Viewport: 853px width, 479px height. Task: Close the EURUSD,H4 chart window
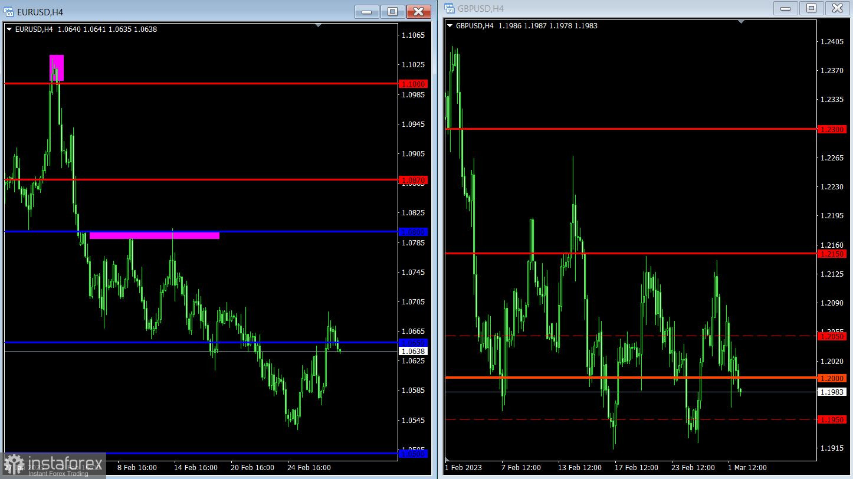[418, 11]
